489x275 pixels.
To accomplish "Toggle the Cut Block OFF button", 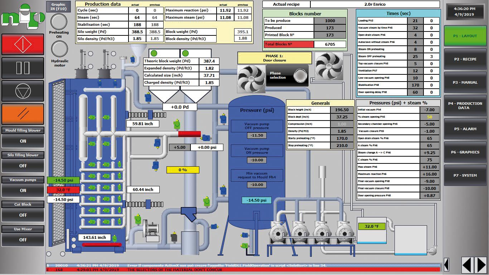I will (23, 215).
